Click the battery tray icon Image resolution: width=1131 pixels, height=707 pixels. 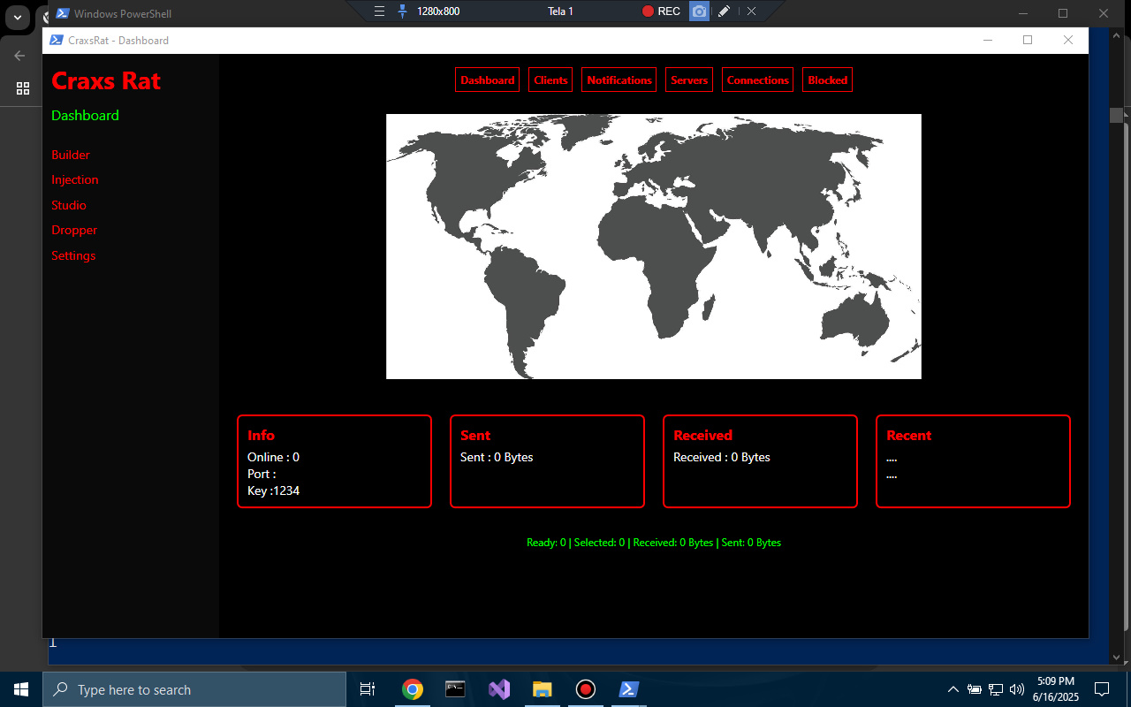pyautogui.click(x=975, y=689)
